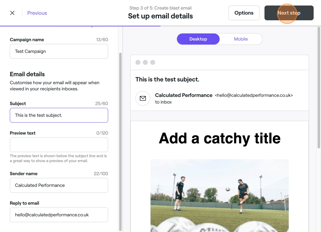Click the football training image in preview
This screenshot has width=321, height=232.
point(220,196)
